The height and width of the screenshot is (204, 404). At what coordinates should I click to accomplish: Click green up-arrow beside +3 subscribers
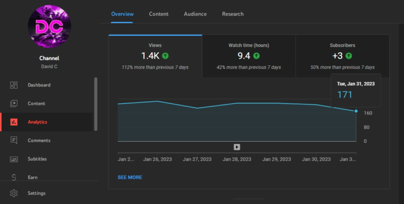[348, 56]
